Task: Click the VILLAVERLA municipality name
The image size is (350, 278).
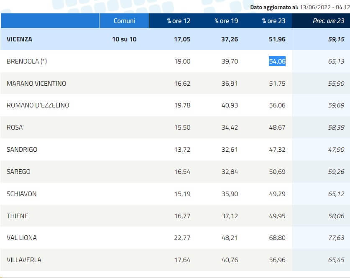Action: (x=24, y=260)
